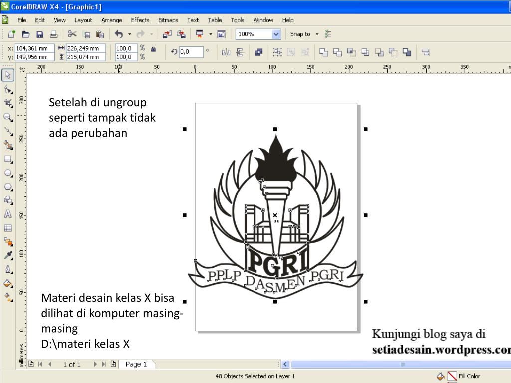The image size is (511, 383).
Task: Select the Table tool in toolbox
Action: click(8, 228)
